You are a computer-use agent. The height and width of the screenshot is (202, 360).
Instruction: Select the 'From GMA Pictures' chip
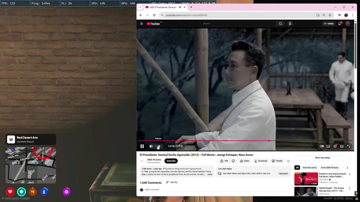coord(330,168)
